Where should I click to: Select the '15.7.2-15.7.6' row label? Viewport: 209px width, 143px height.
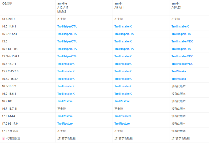(10, 71)
